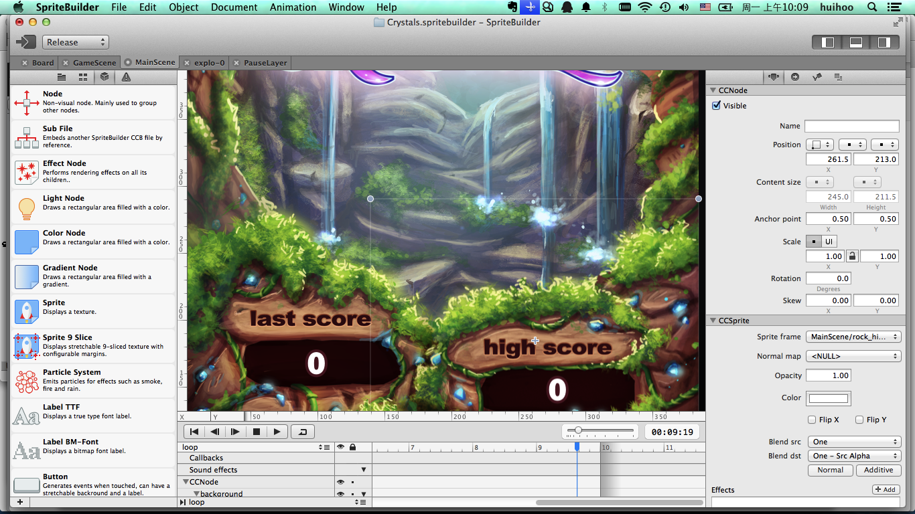Stop timeline playback
Screen dimensions: 915x514
[256, 432]
